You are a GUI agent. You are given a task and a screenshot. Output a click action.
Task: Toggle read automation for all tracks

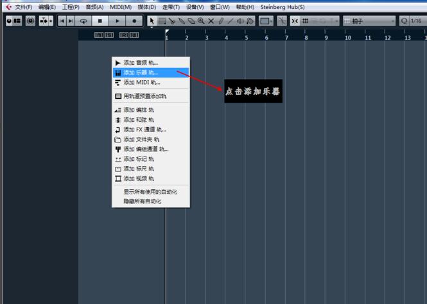click(124, 35)
